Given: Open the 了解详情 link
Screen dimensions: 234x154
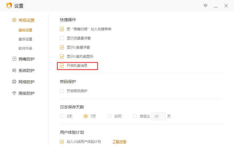Looking at the screenshot, I should 119,142.
